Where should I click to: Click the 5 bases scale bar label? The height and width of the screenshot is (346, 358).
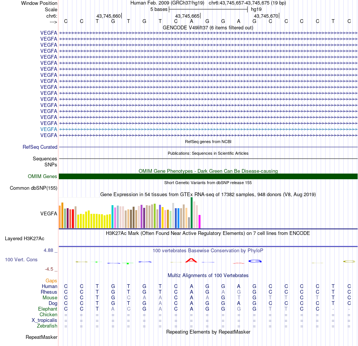coord(159,9)
